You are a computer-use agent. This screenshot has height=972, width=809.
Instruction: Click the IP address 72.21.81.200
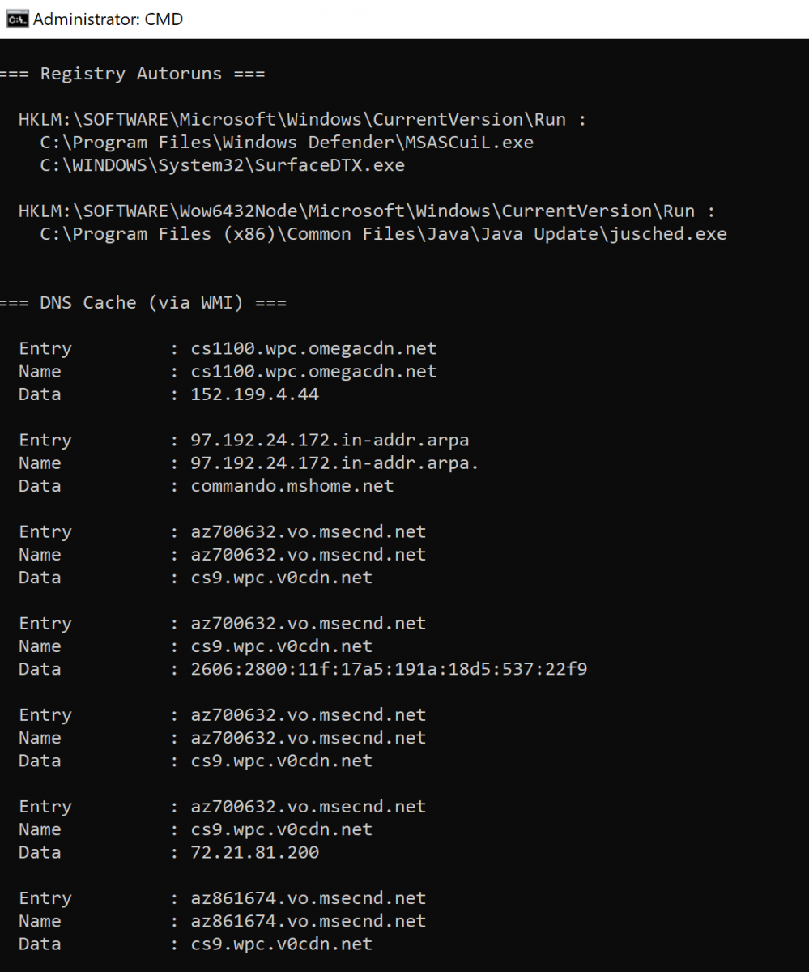(x=254, y=852)
